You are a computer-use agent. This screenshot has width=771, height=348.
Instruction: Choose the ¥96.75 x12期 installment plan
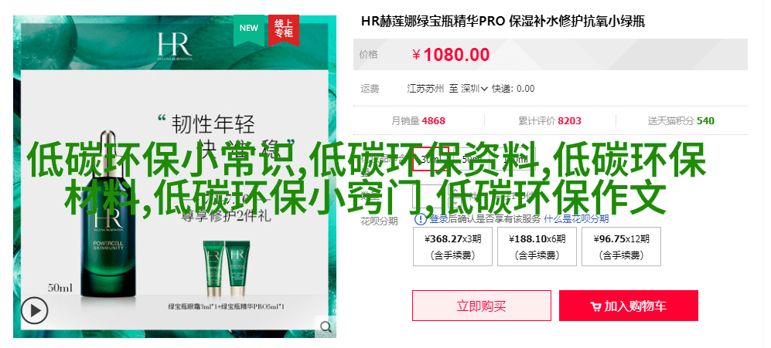tap(621, 246)
